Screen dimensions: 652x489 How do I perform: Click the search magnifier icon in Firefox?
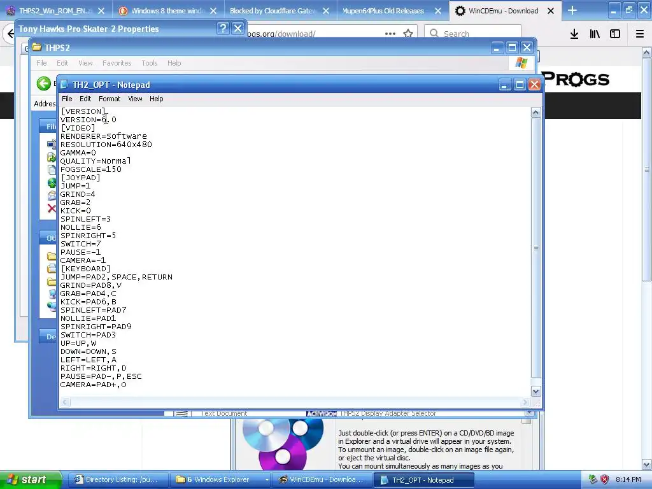(434, 33)
